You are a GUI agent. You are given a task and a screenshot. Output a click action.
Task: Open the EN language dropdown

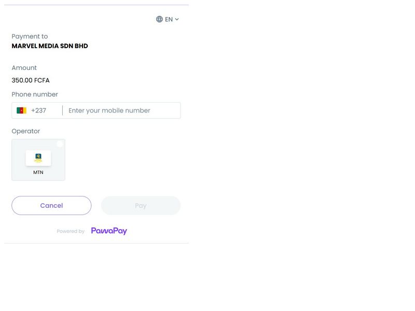(x=169, y=19)
